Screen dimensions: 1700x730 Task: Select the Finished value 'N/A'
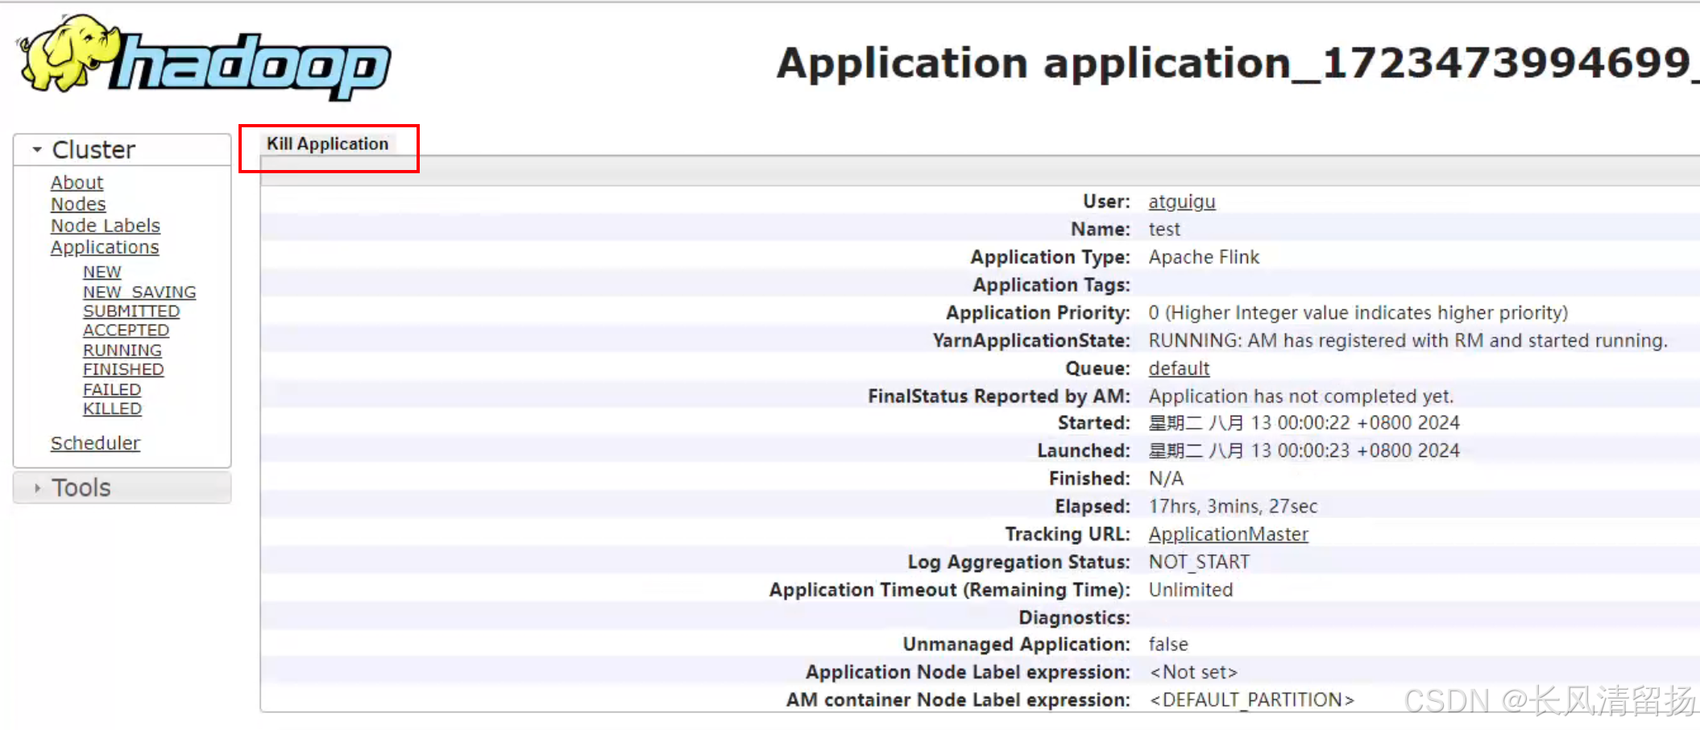pyautogui.click(x=1166, y=479)
